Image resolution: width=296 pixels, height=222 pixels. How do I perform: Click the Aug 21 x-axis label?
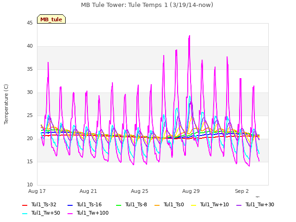point(88,191)
